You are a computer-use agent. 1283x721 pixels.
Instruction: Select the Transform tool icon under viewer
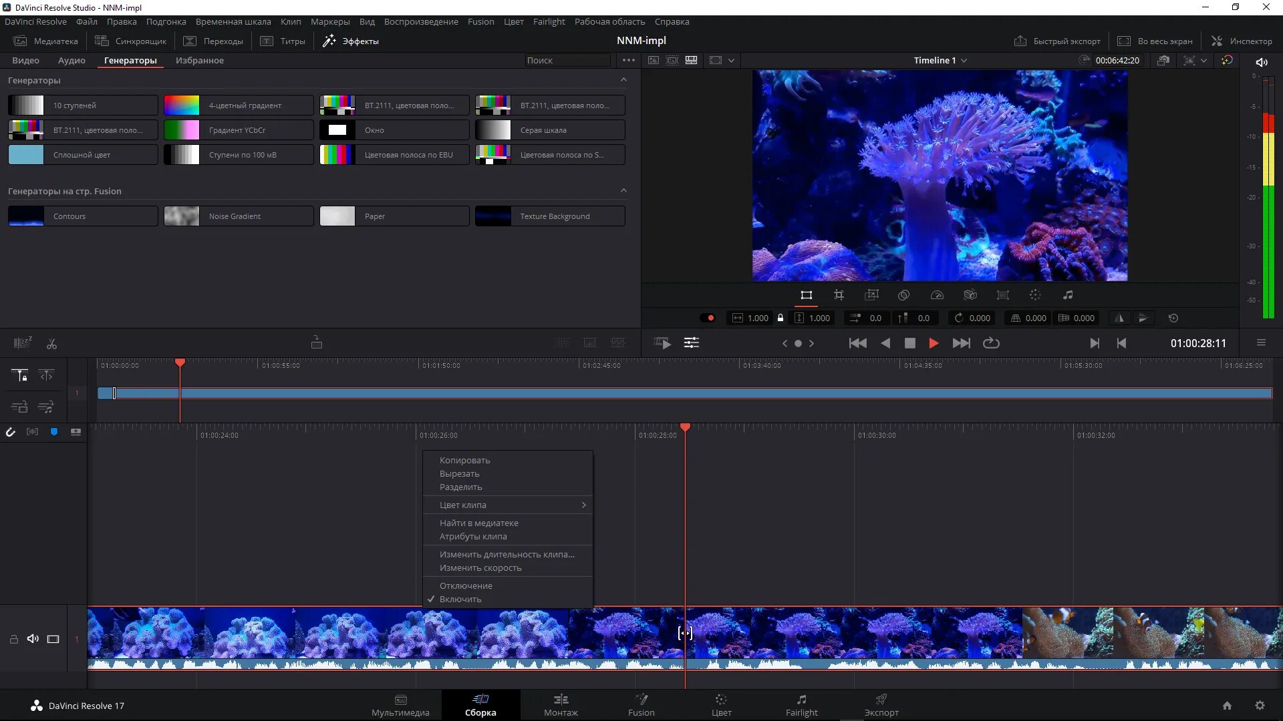pyautogui.click(x=806, y=295)
